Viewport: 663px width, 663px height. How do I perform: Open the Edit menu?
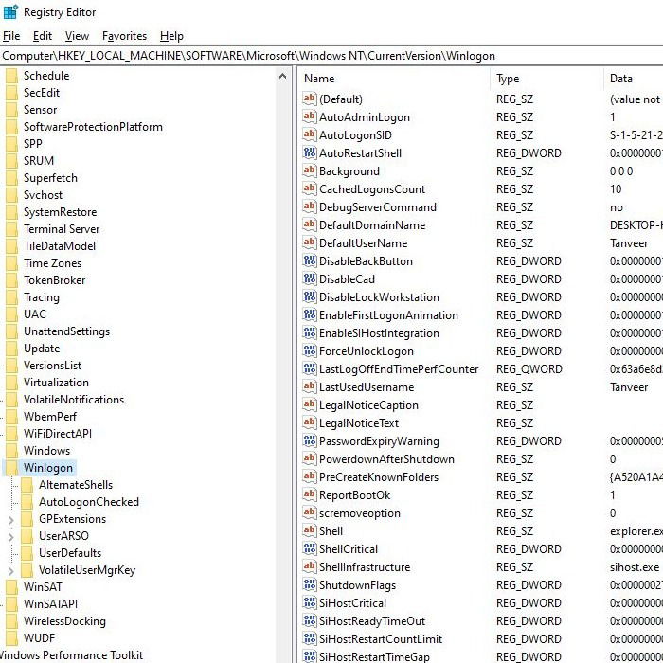[43, 36]
